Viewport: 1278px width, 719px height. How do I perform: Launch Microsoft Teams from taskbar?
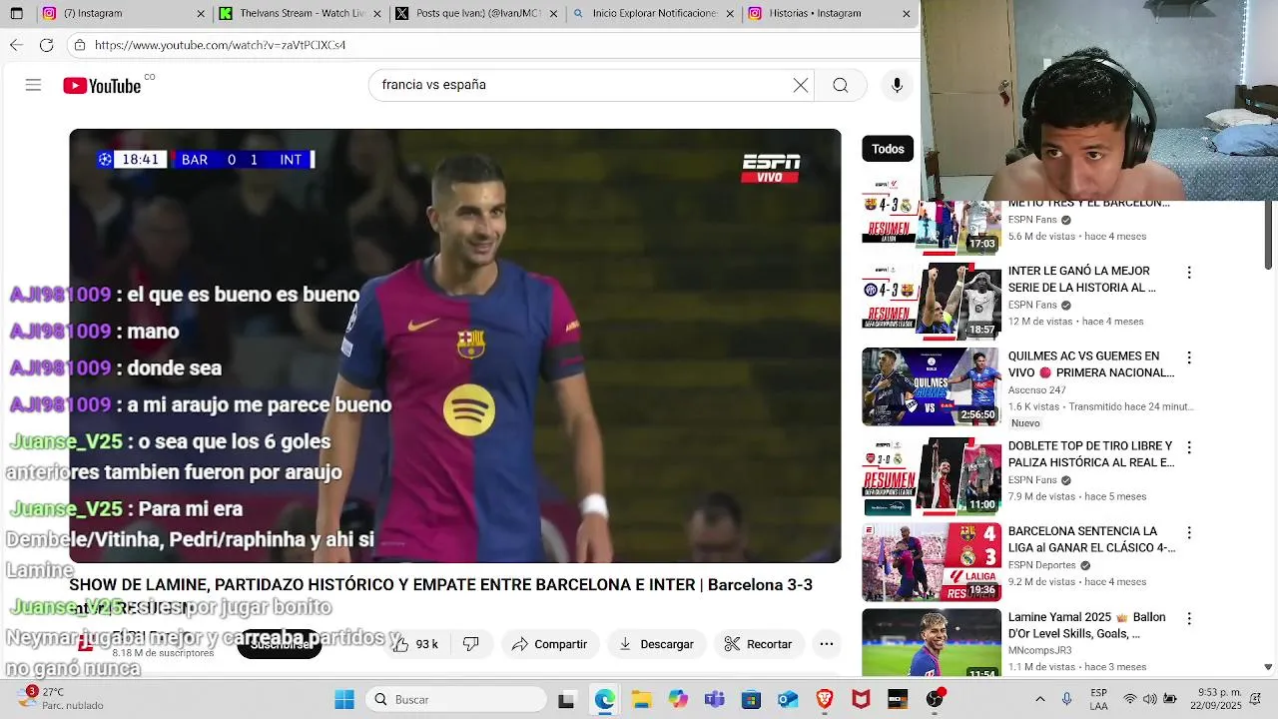click(714, 699)
